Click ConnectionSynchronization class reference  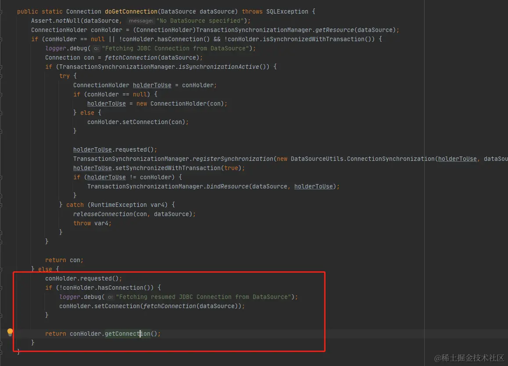point(391,159)
